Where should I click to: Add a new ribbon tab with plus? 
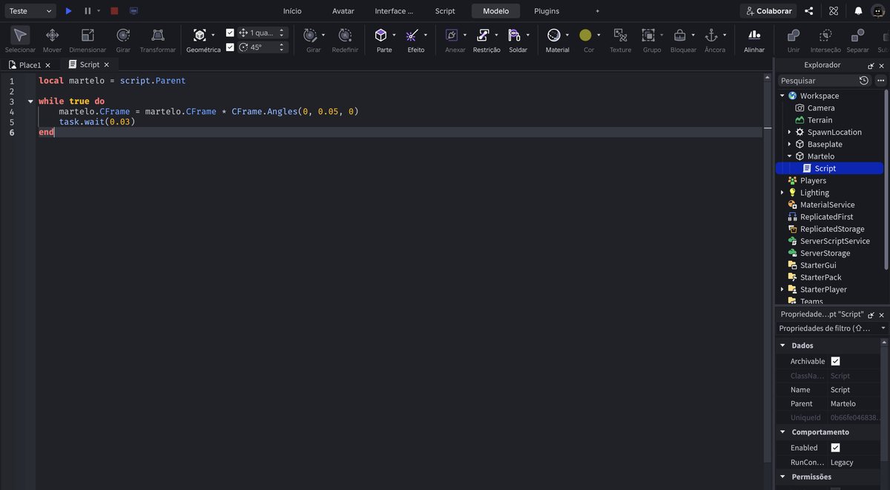point(597,11)
